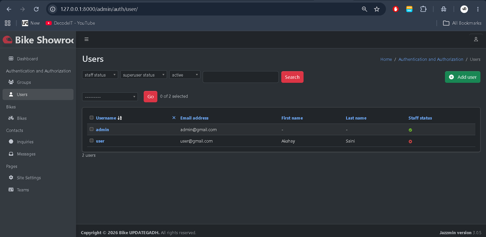
Task: Open the apps grid in bookmarks bar
Action: 8,23
